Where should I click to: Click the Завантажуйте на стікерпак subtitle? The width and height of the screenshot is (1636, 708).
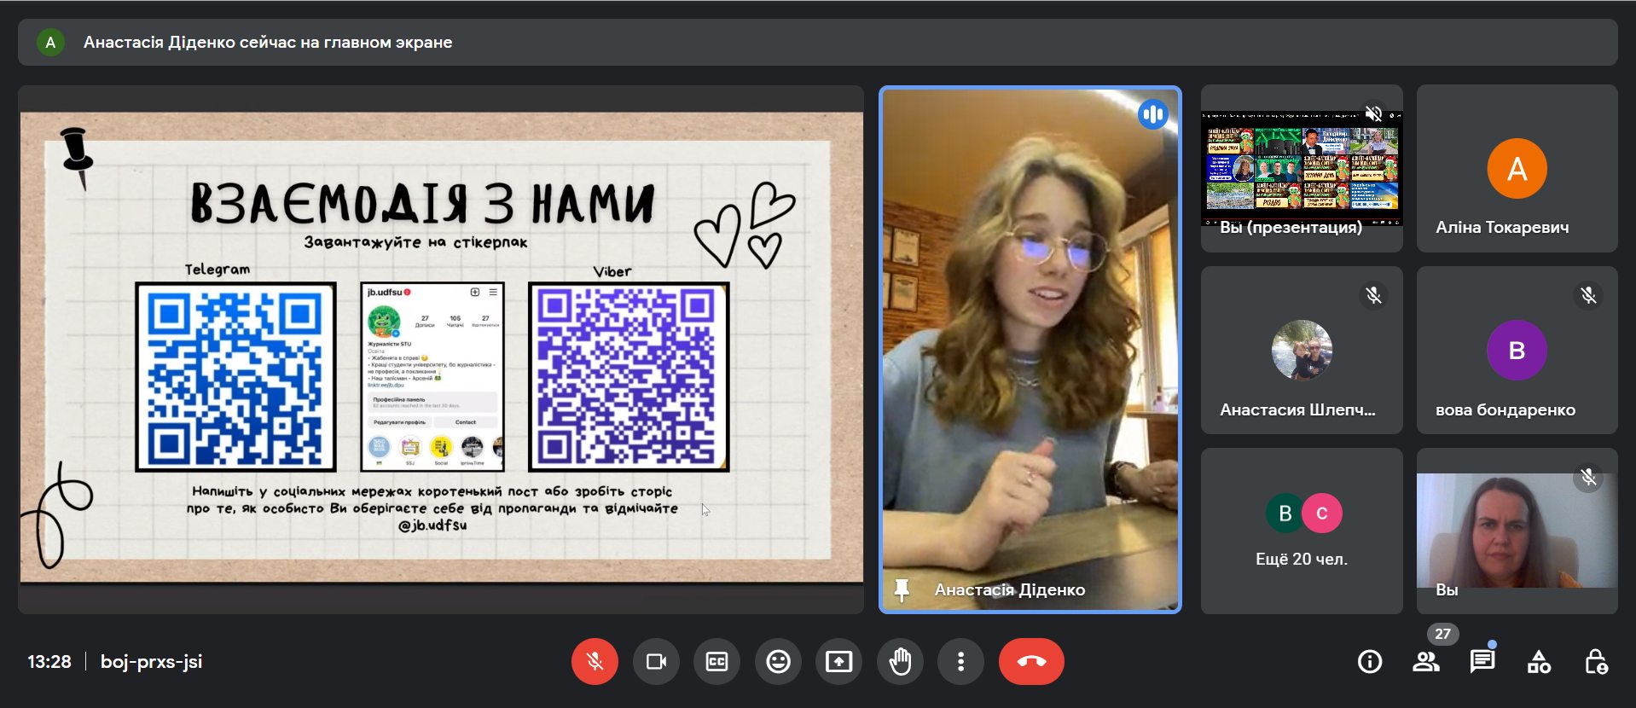click(415, 242)
